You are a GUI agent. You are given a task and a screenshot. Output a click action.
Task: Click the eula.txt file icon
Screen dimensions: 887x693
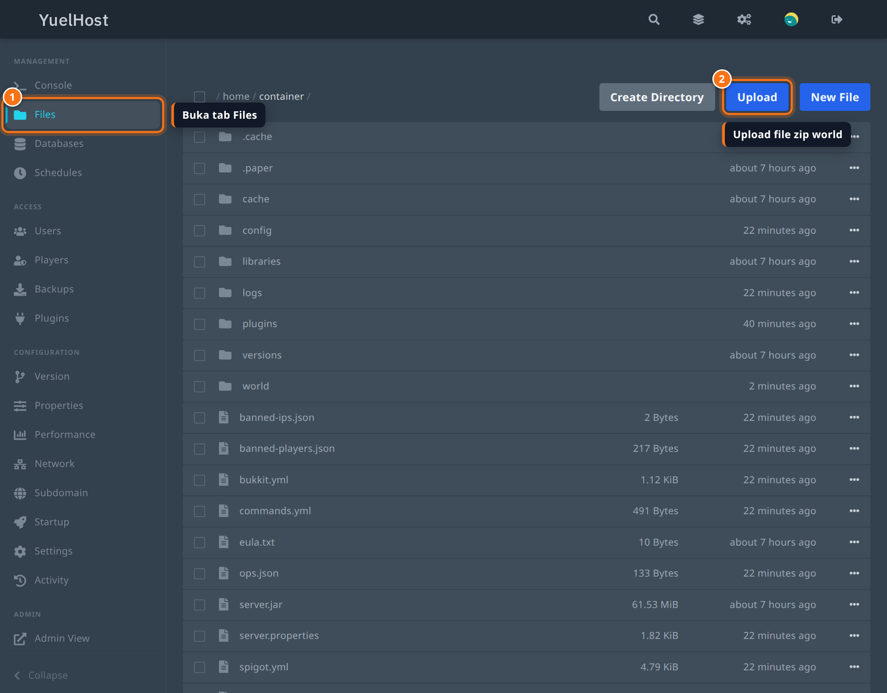[x=224, y=542]
